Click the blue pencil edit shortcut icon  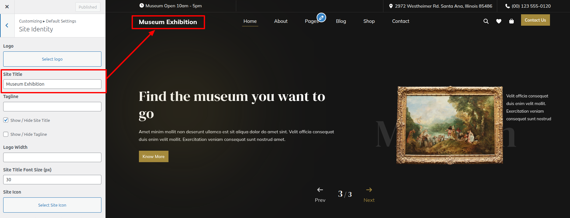click(321, 17)
